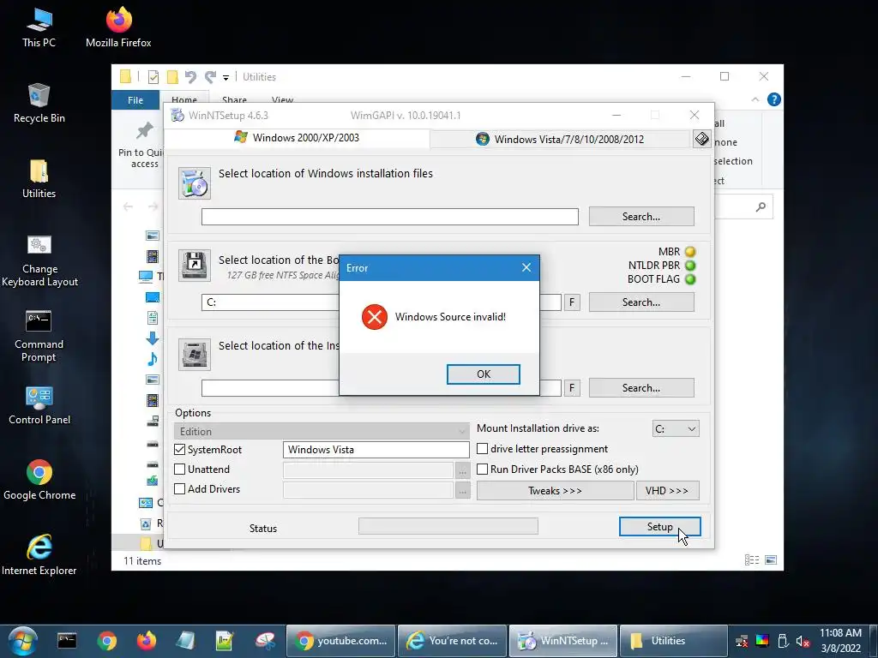Click the taskbar volume muted icon
Viewport: 878px width, 658px height.
tap(803, 641)
